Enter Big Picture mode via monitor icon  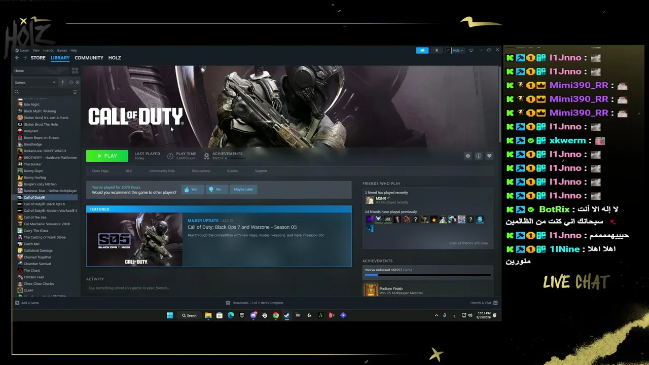point(471,50)
